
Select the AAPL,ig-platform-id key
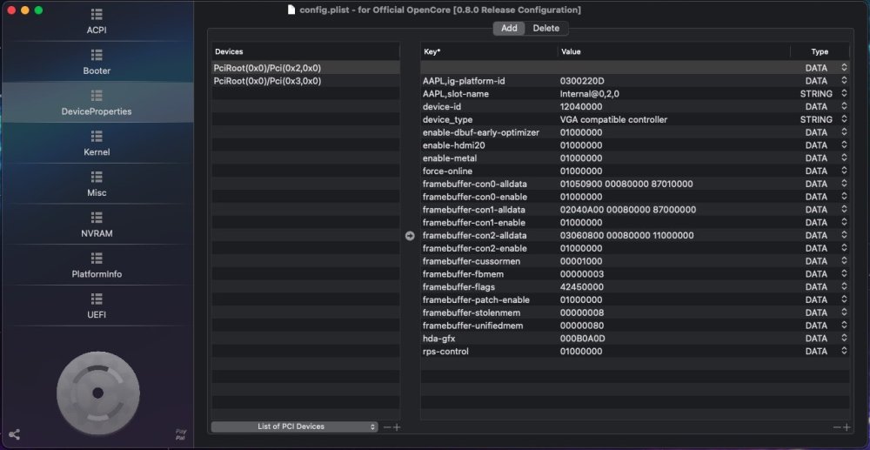[x=464, y=81]
